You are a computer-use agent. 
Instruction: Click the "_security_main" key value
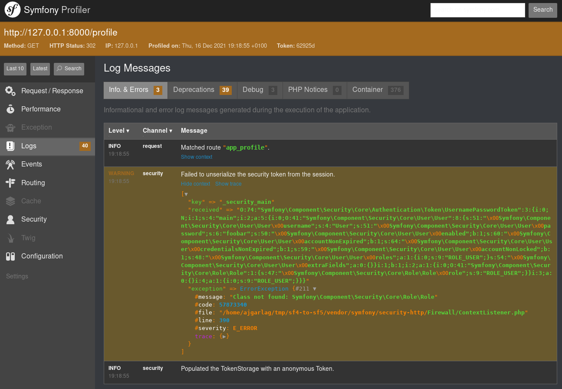247,202
